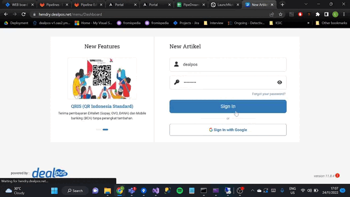Select the active blue carousel indicator
Image resolution: width=350 pixels, height=197 pixels.
tap(106, 129)
